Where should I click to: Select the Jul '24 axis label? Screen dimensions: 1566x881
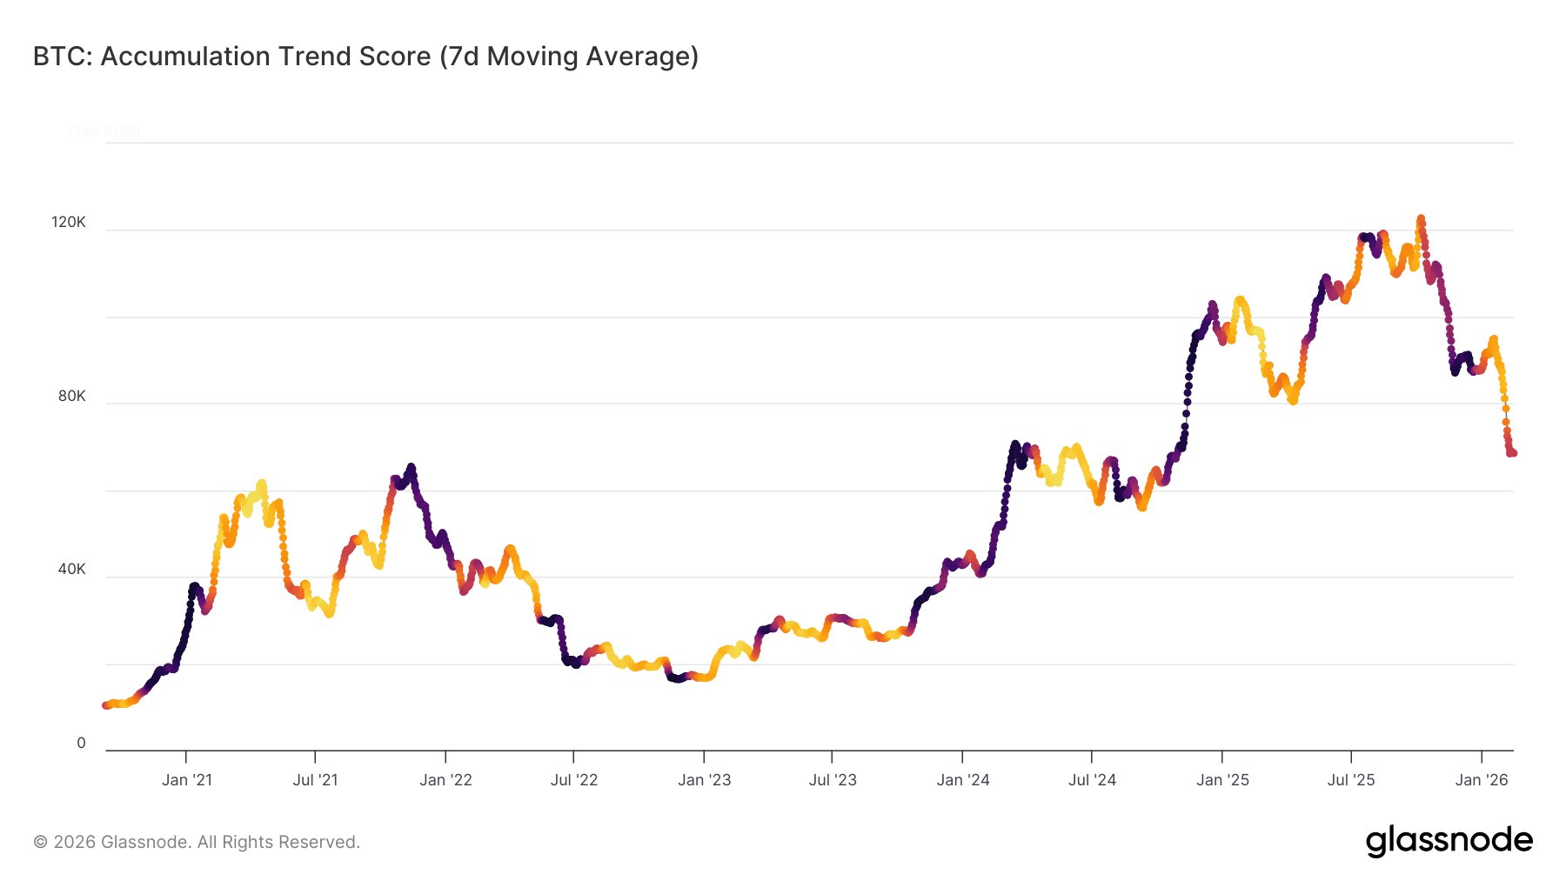click(x=1092, y=780)
